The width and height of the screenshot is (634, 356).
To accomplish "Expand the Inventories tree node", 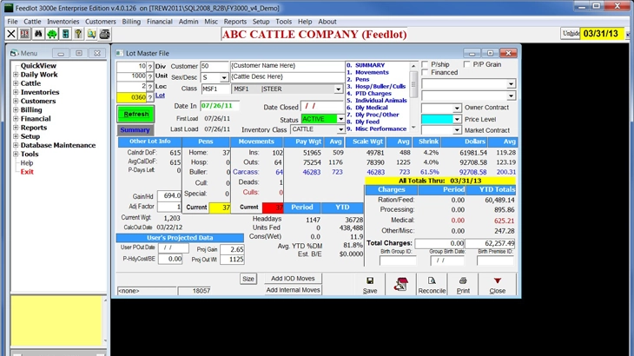I will 16,92.
